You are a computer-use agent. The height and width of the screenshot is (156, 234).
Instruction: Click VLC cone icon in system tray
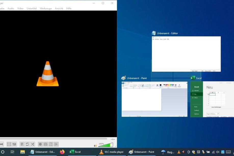(x=179, y=152)
